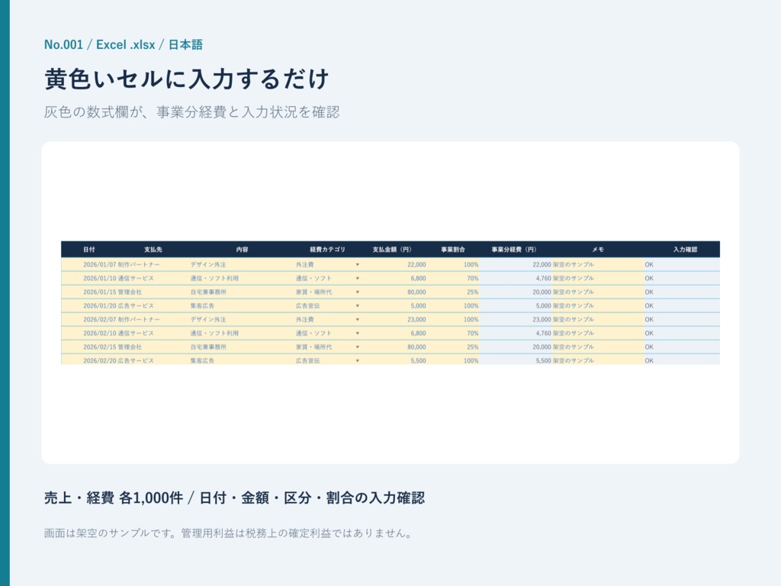Click the 内容 column header

click(242, 250)
